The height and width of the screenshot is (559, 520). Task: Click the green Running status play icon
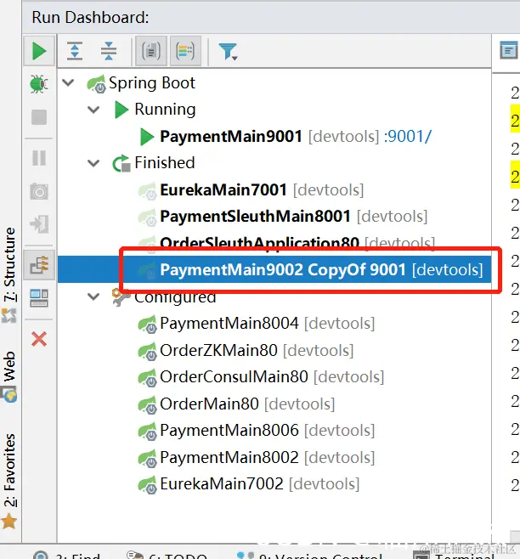tap(121, 110)
